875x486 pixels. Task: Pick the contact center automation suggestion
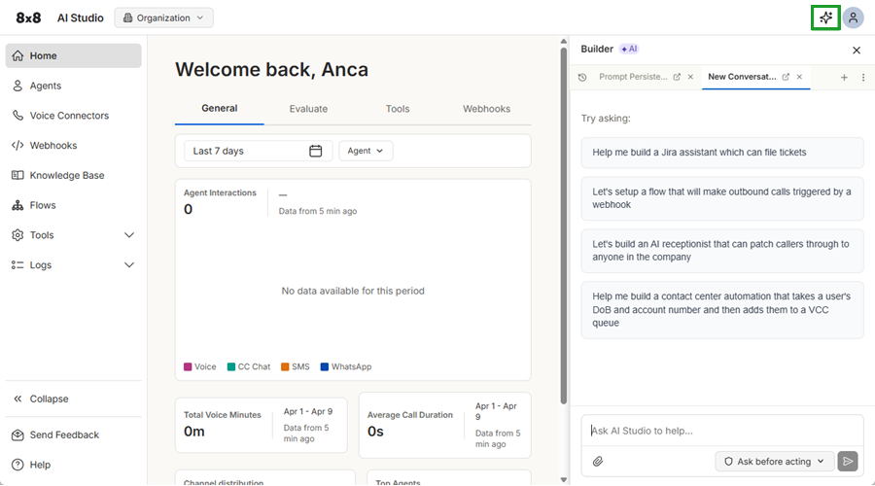(x=722, y=310)
